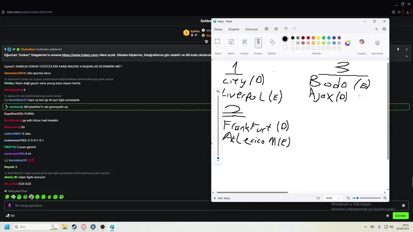Click the leaderboard collapse icon below byh1ra
The image size is (413, 232).
(206, 42)
